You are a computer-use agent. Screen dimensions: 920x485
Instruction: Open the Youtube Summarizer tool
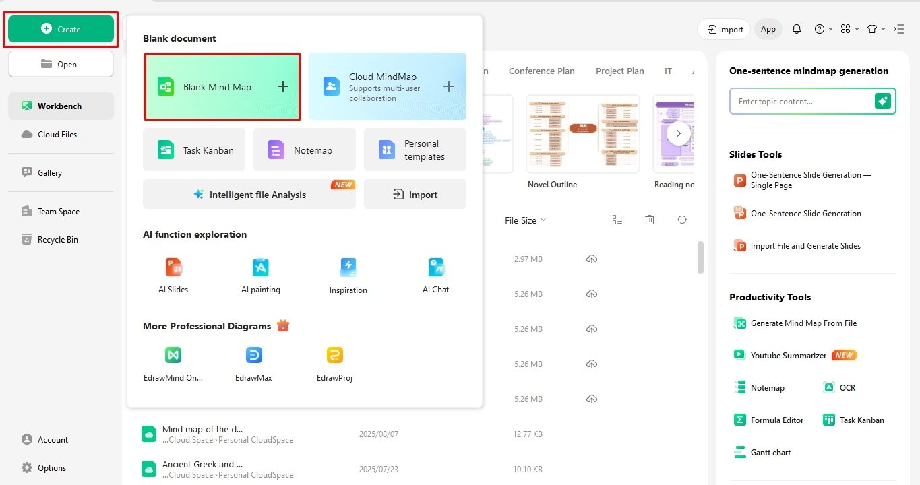[795, 355]
